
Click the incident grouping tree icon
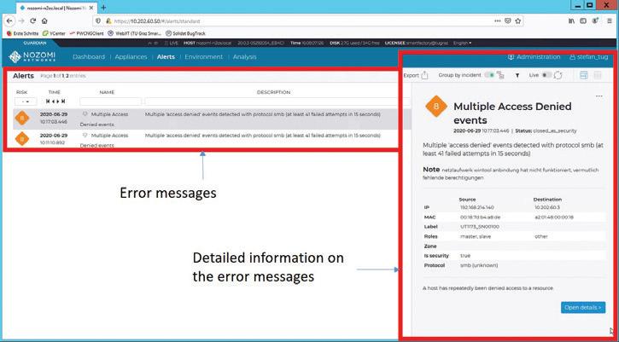click(x=500, y=75)
